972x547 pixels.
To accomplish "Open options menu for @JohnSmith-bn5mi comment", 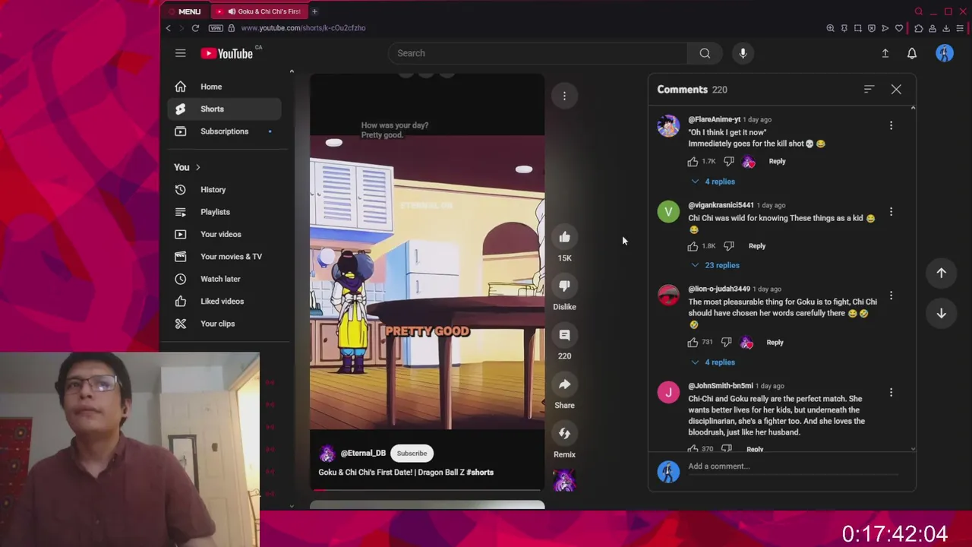I will tap(891, 393).
